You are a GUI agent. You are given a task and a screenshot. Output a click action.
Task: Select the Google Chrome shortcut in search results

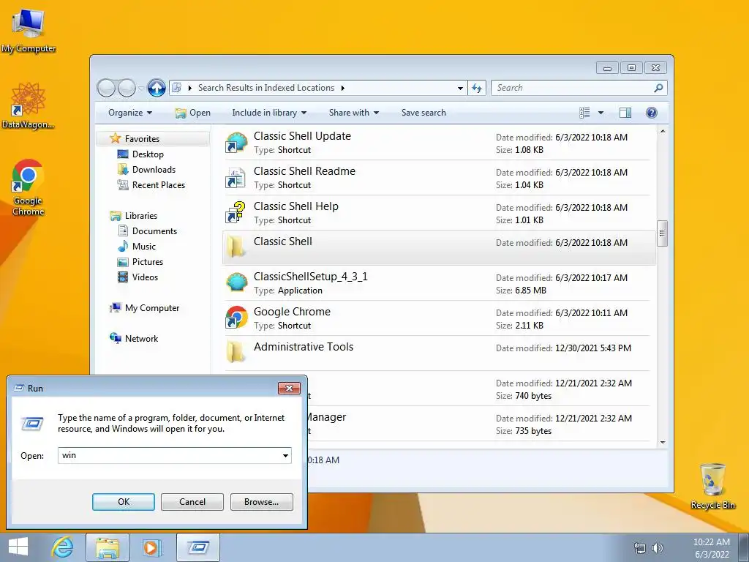tap(236, 318)
